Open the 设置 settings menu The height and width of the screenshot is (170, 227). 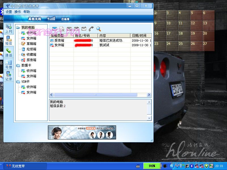pyautogui.click(x=9, y=12)
